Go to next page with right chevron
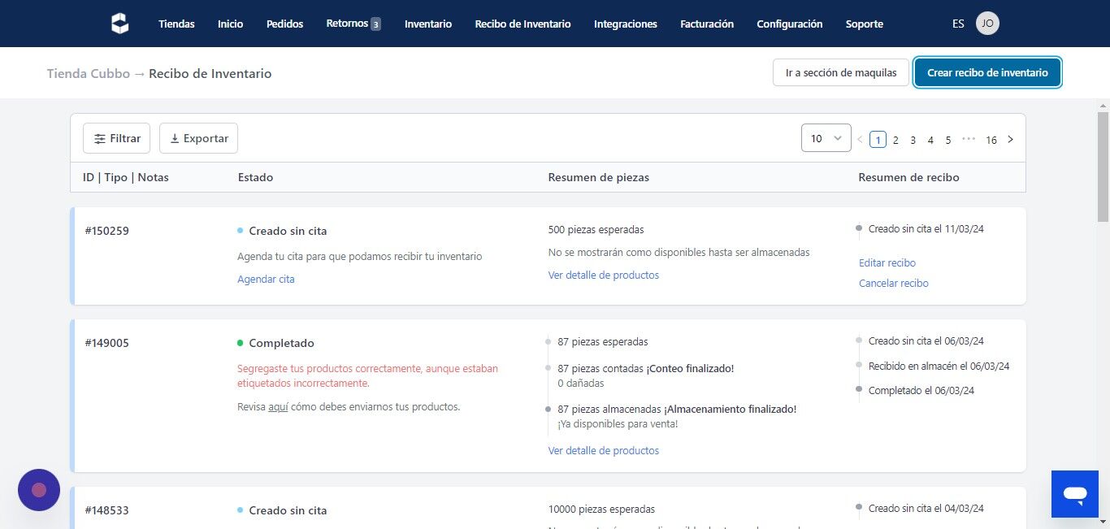Viewport: 1110px width, 529px height. (1010, 140)
